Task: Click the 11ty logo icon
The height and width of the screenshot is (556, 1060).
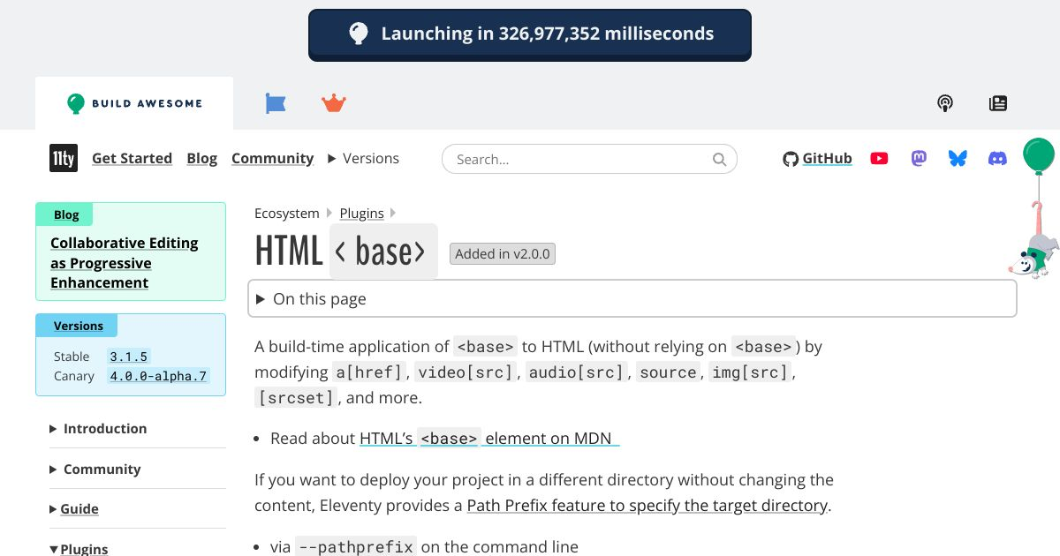Action: [x=64, y=158]
